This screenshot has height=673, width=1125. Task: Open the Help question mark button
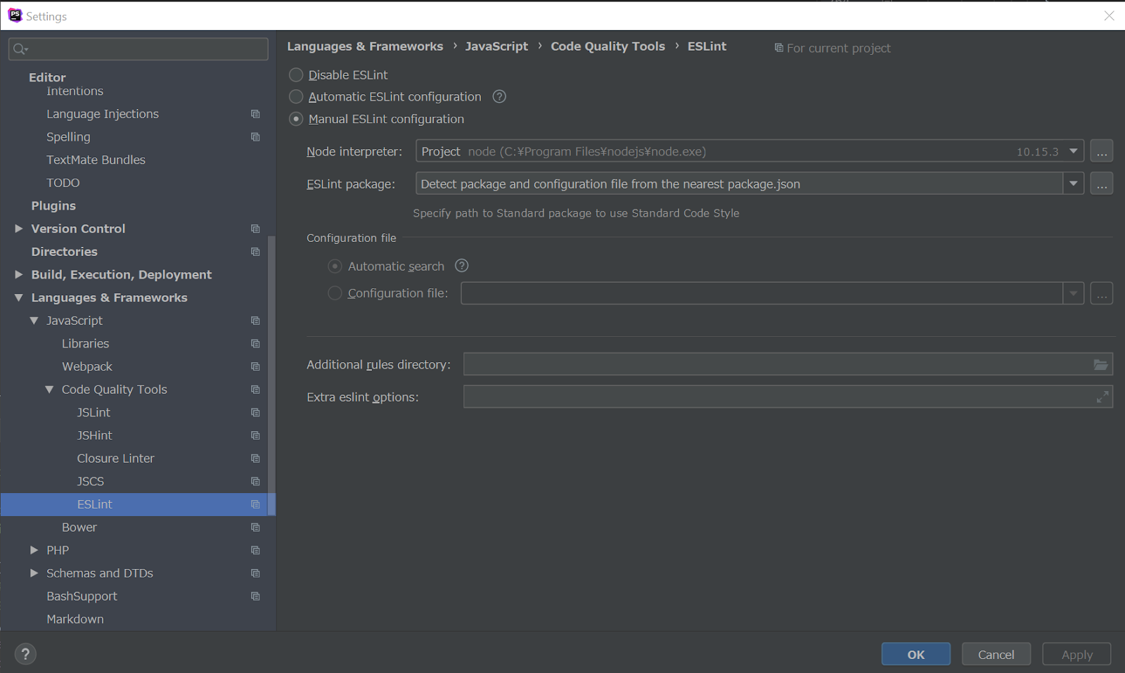tap(25, 654)
